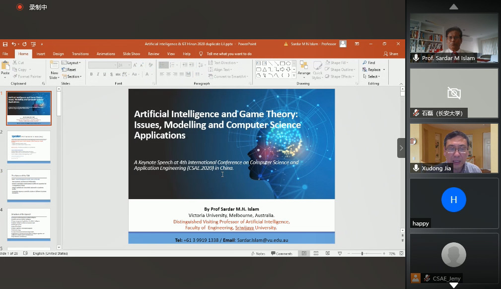Toggle the Notes pane
501x289 pixels.
point(258,253)
